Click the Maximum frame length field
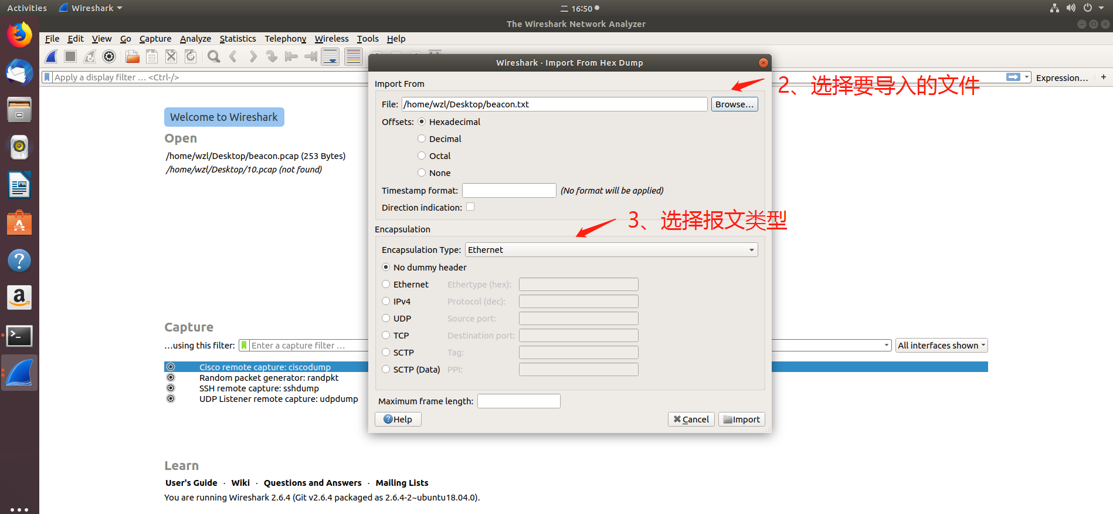The width and height of the screenshot is (1113, 514). pyautogui.click(x=519, y=401)
